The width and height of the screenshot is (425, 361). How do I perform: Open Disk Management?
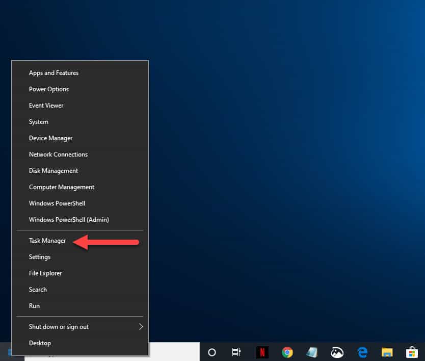[x=80, y=171]
